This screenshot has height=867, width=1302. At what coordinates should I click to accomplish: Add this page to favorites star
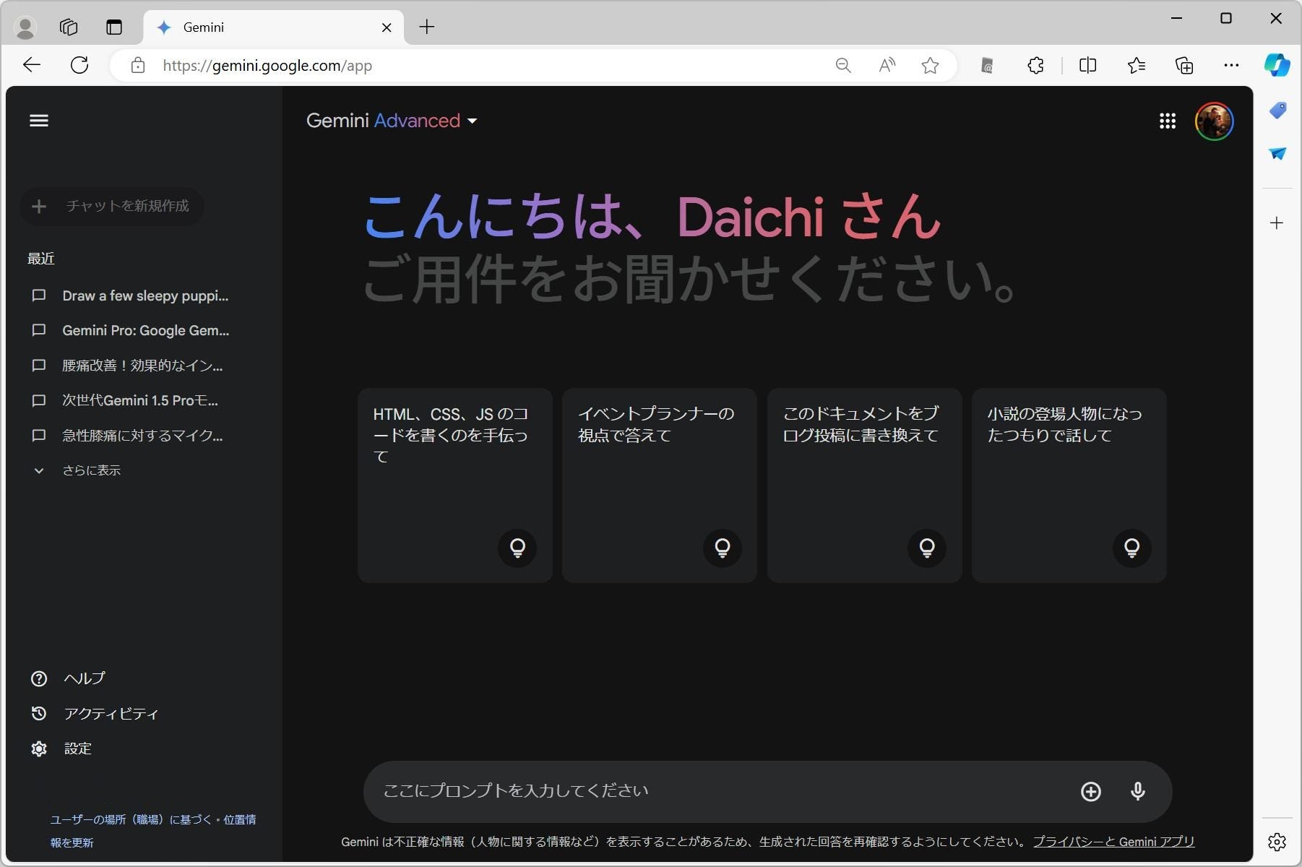coord(930,66)
